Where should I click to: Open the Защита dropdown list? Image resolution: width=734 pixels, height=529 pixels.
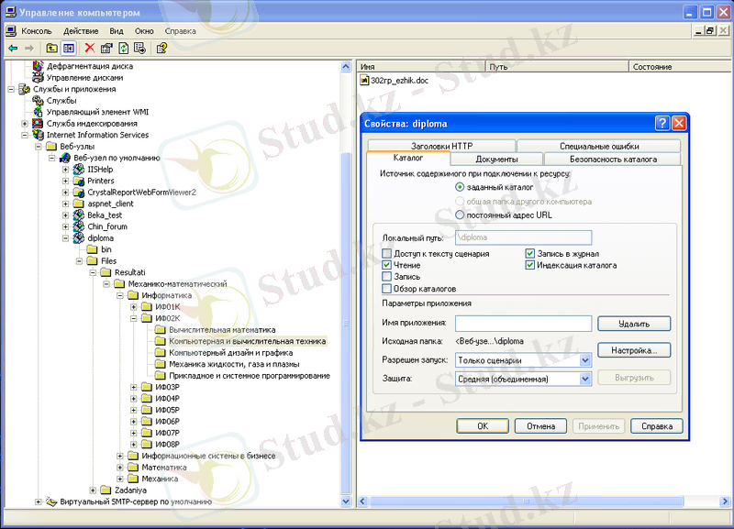(x=585, y=379)
